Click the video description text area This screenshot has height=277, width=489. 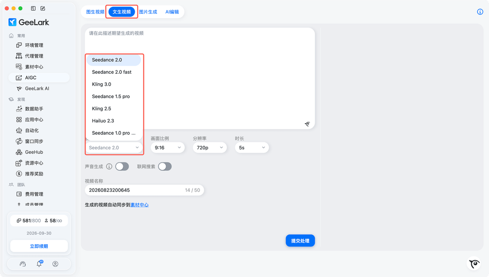pyautogui.click(x=200, y=79)
